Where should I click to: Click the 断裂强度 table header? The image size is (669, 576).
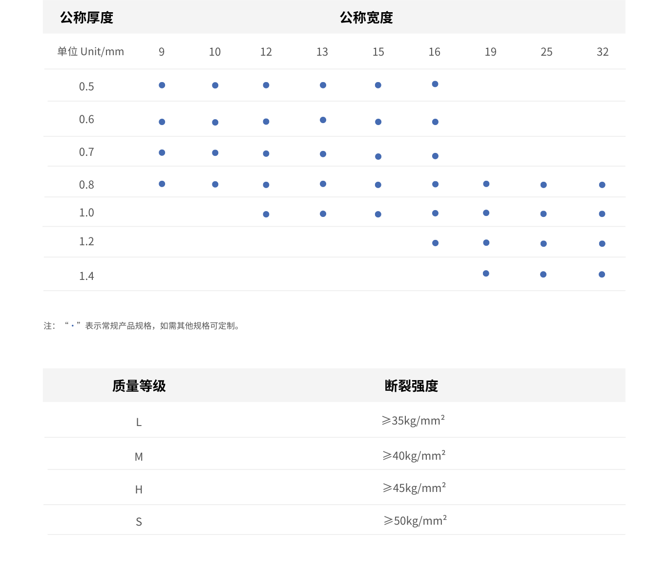click(411, 386)
